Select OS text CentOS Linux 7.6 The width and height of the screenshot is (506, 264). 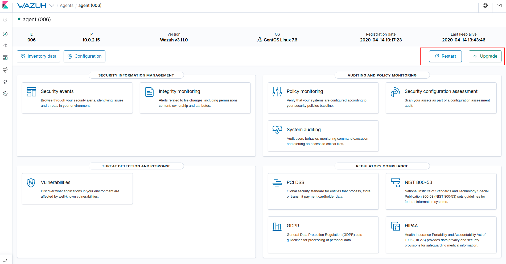pos(281,40)
